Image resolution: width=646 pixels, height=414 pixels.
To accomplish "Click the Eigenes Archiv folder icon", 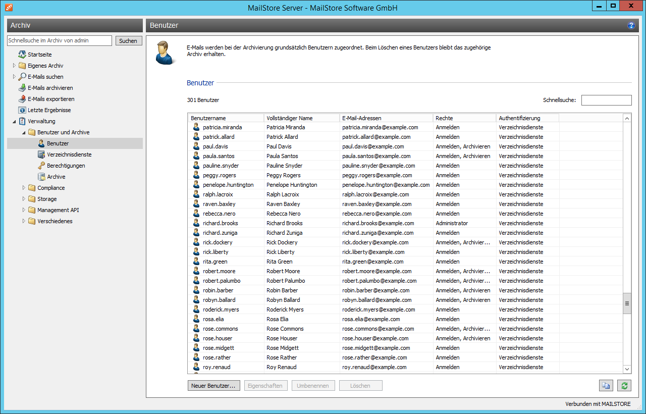I will click(22, 66).
